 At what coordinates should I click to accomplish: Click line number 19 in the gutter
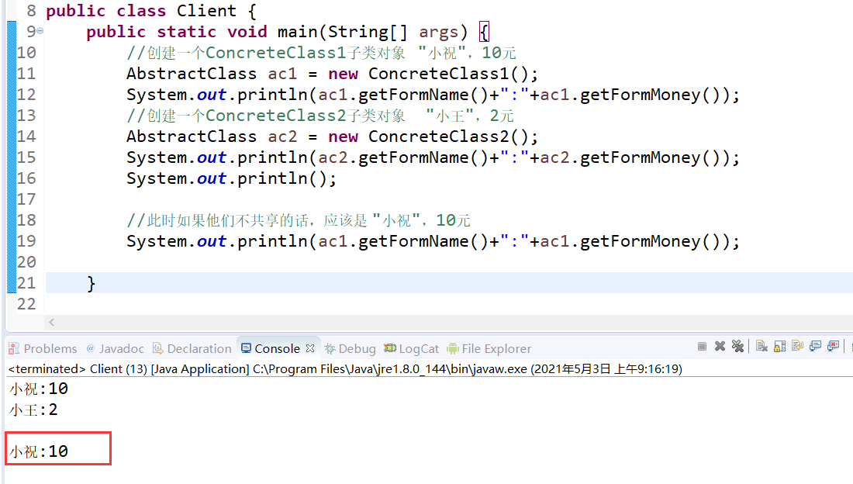coord(26,241)
